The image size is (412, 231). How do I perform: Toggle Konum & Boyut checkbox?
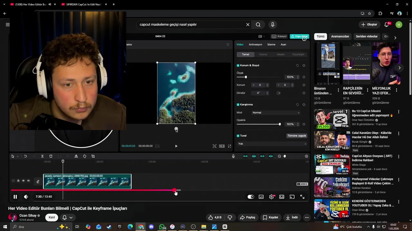coord(238,65)
